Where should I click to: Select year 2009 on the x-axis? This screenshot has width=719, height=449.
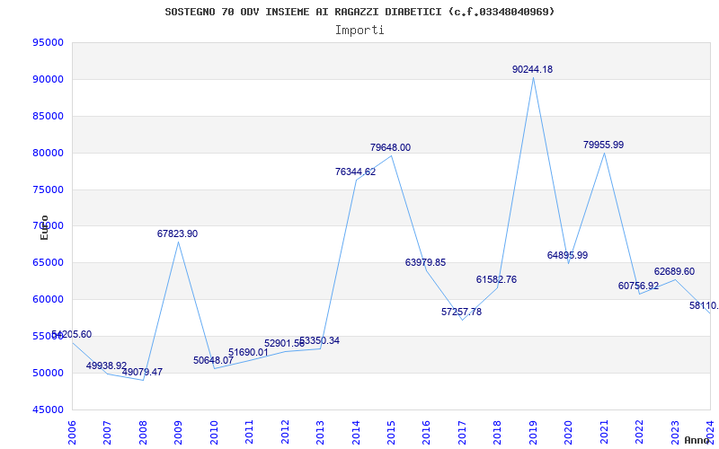178,432
